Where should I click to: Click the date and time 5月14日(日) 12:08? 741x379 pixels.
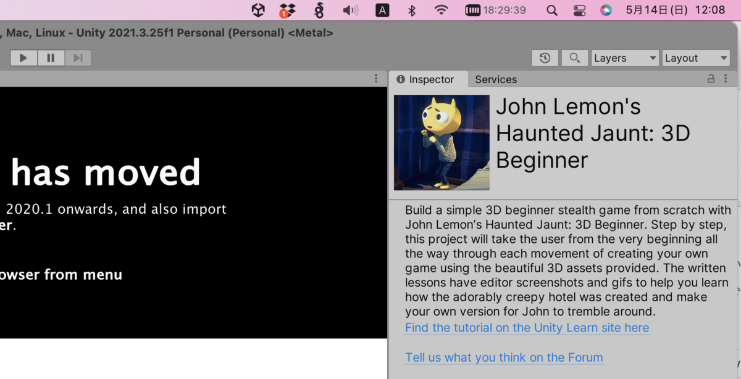coord(676,10)
